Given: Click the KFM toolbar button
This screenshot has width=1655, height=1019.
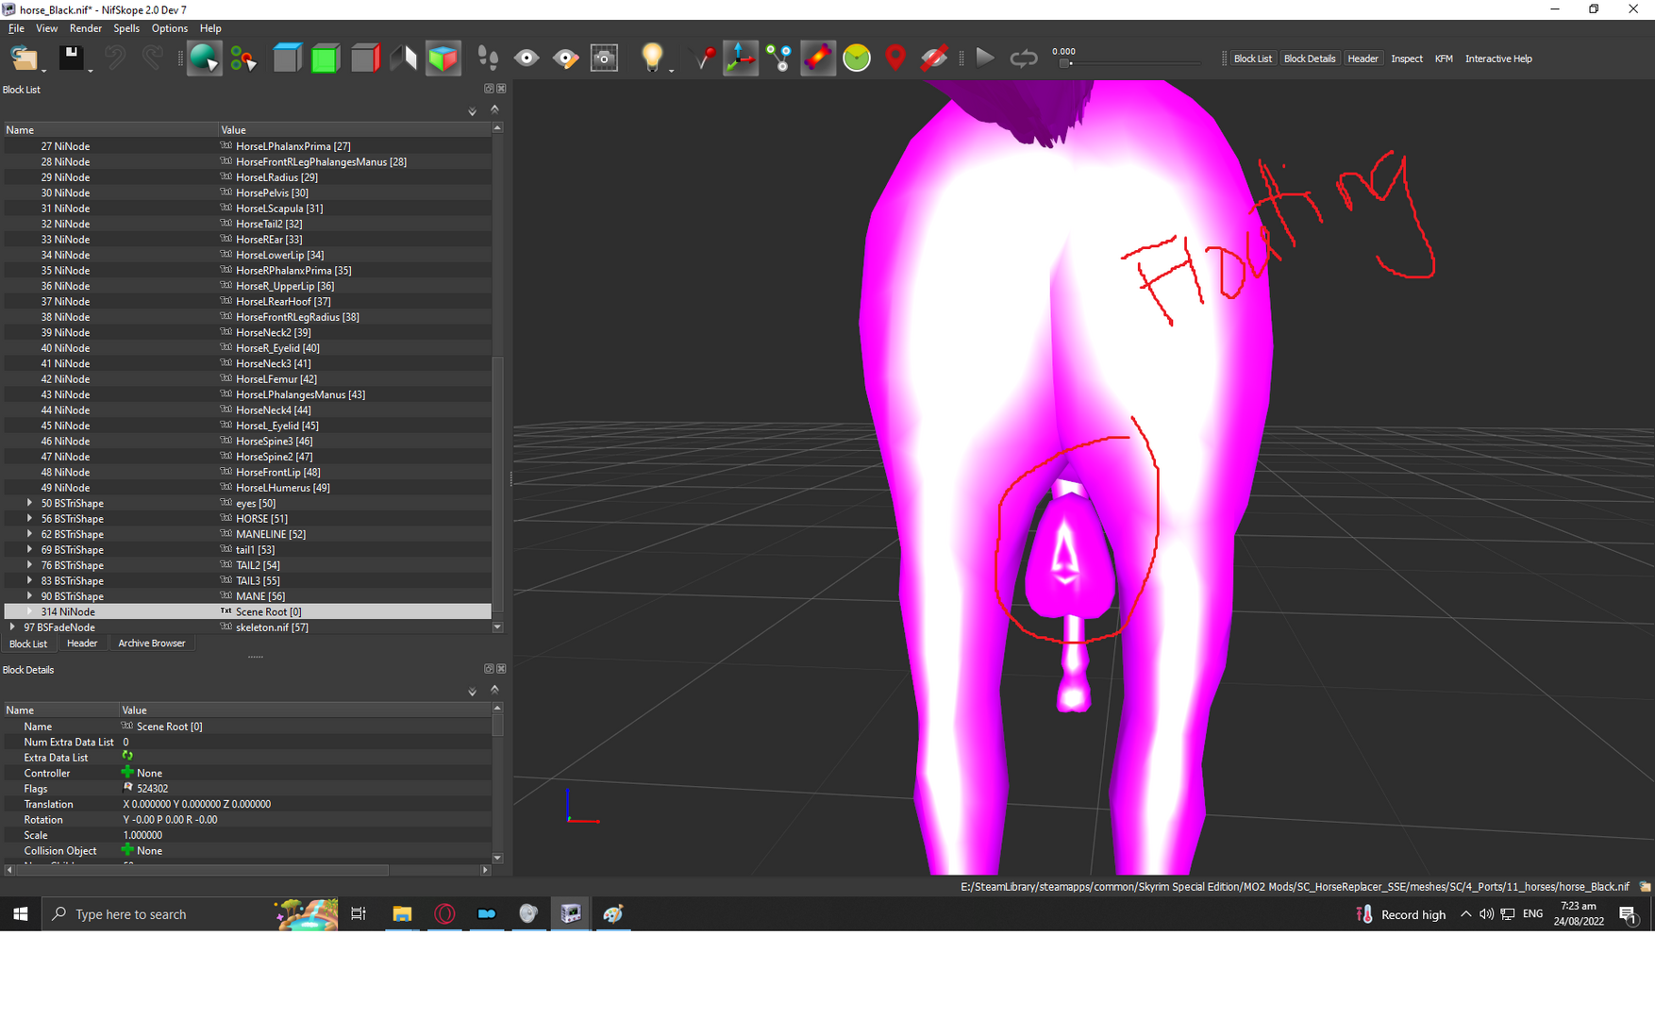Looking at the screenshot, I should 1443,58.
